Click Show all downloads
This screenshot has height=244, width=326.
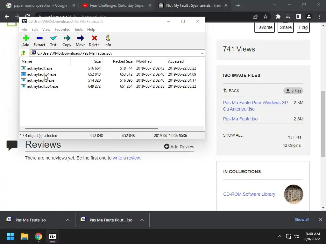302,220
